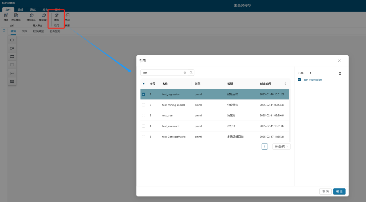This screenshot has width=366, height=202.
Task: Check the test_tree row checkbox
Action: coord(144,116)
